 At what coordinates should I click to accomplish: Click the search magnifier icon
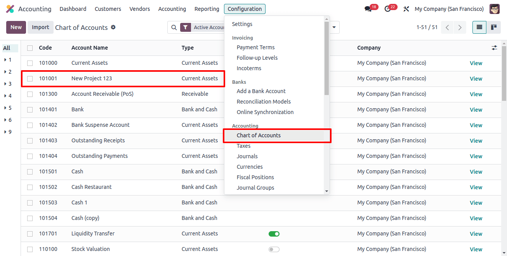point(174,28)
